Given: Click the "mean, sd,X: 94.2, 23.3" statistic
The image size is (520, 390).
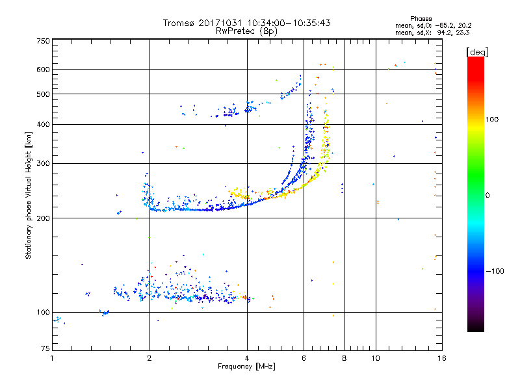Looking at the screenshot, I should [432, 32].
